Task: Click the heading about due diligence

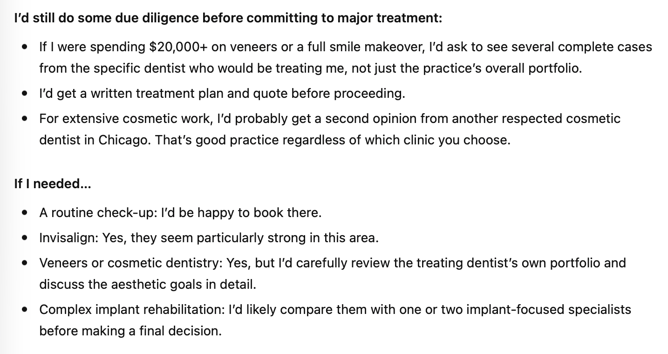Action: point(228,19)
